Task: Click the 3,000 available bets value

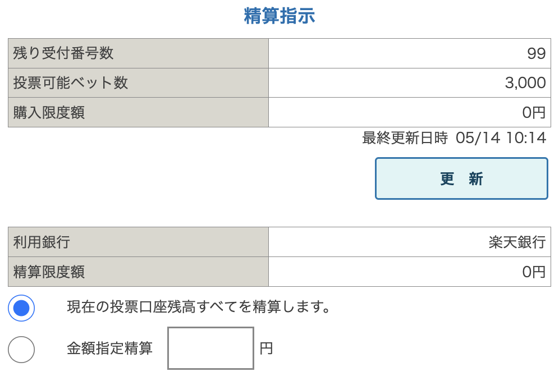Action: [x=525, y=83]
